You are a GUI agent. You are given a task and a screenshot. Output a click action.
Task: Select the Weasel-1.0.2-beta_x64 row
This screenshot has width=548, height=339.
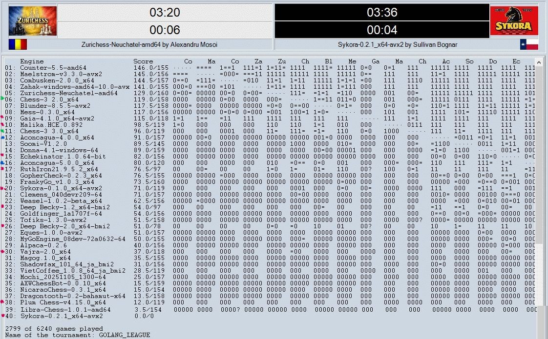270,201
